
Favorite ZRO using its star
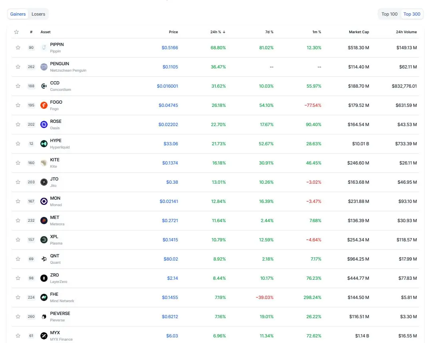[x=18, y=278]
